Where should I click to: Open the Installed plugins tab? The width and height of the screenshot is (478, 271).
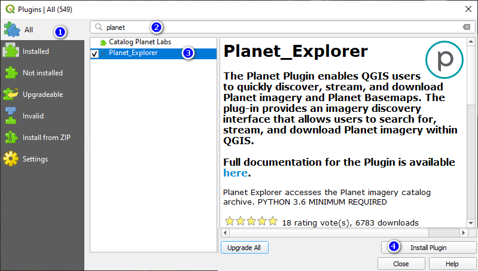click(x=42, y=51)
